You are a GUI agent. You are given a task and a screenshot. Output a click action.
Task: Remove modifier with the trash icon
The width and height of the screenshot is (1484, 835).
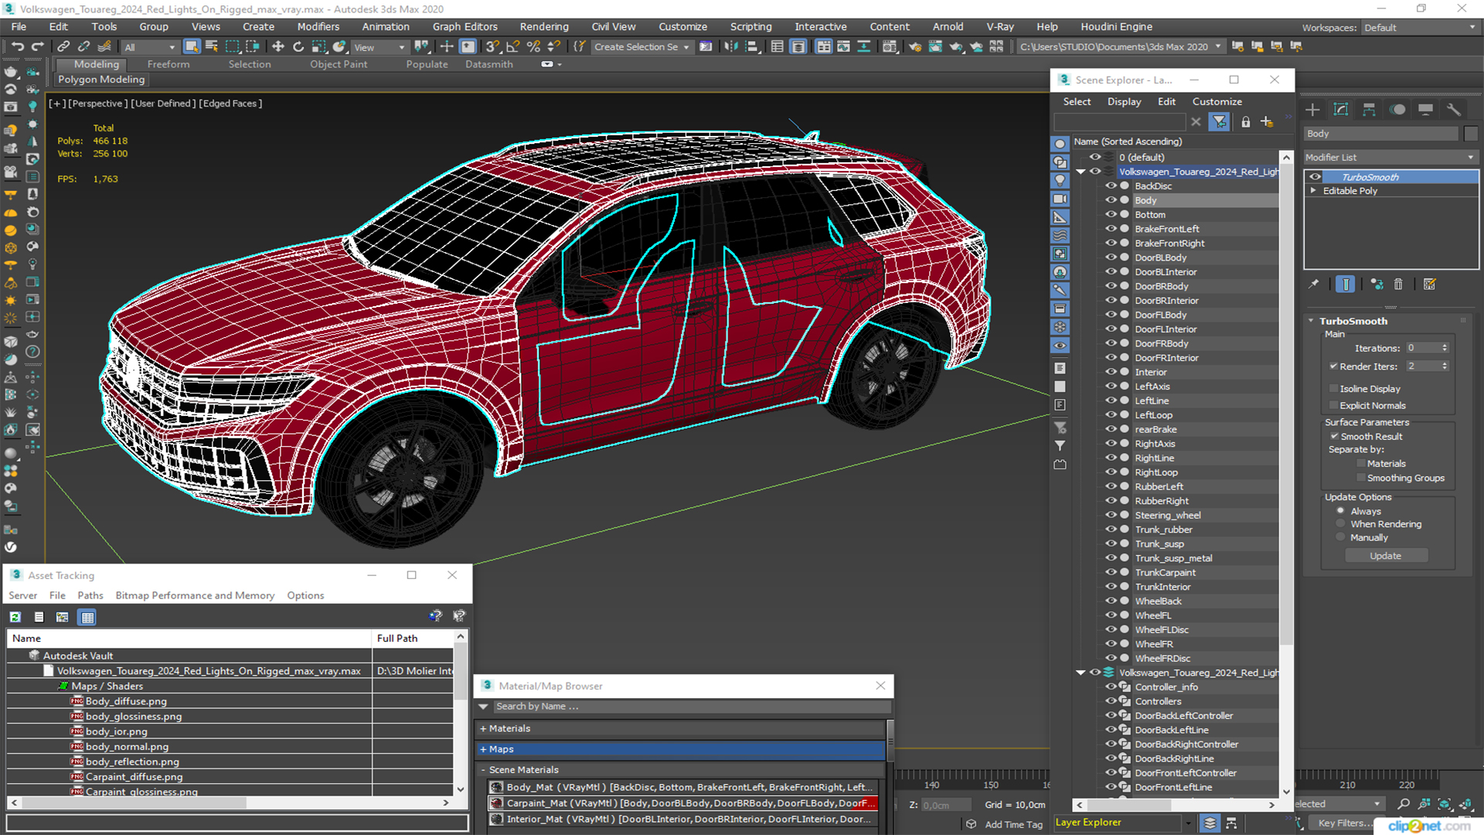1398,285
